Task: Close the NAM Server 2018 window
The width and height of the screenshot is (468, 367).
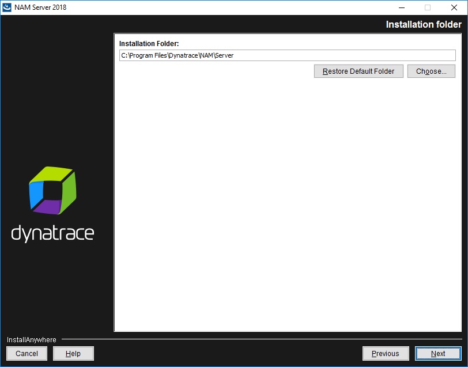Action: coord(454,7)
